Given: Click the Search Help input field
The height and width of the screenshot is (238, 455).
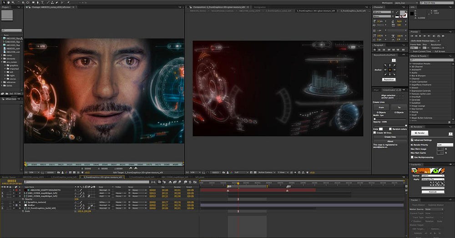Looking at the screenshot, I should (x=436, y=3).
